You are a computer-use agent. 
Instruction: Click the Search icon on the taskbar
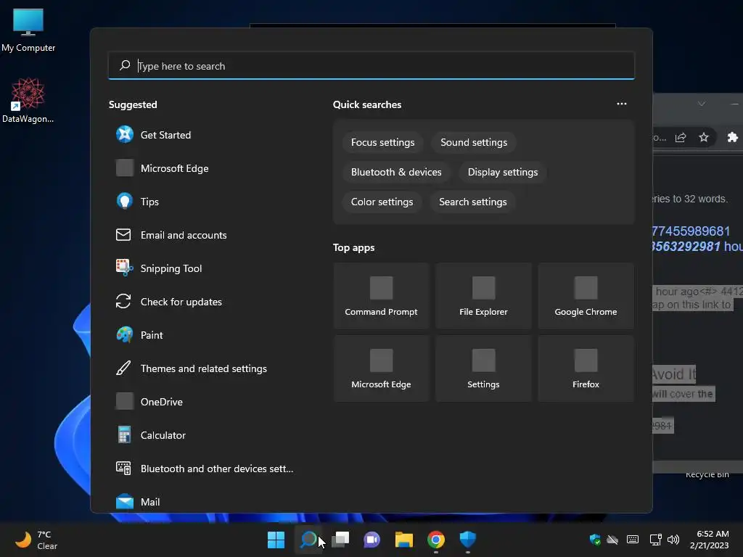(308, 540)
